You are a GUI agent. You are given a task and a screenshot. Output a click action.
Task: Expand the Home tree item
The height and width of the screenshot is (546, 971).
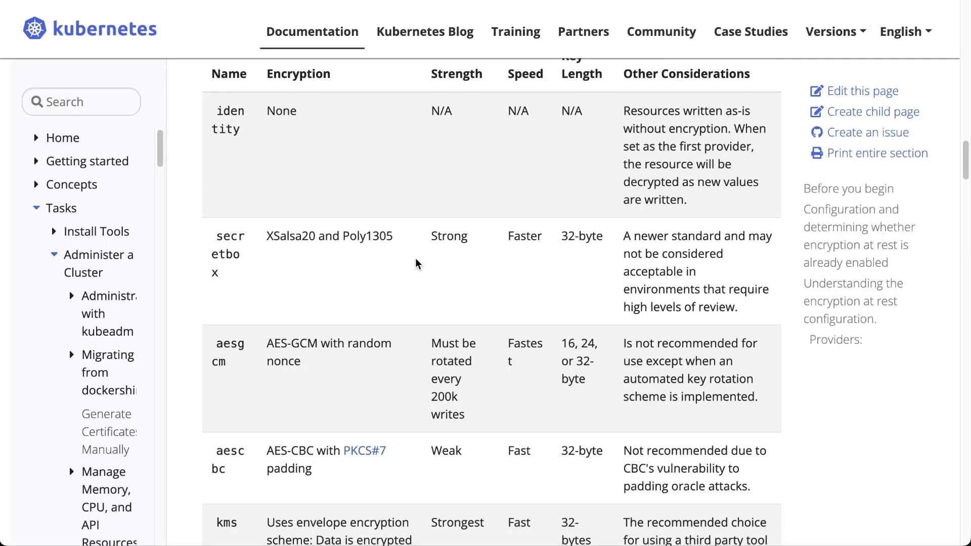(x=36, y=138)
